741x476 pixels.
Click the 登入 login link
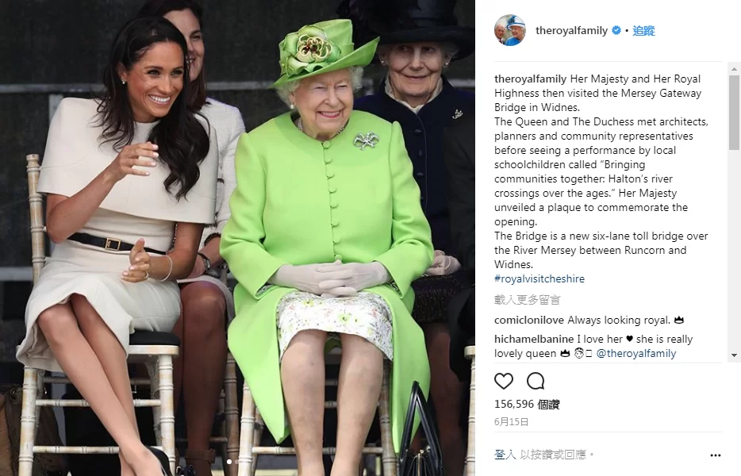[x=505, y=455]
